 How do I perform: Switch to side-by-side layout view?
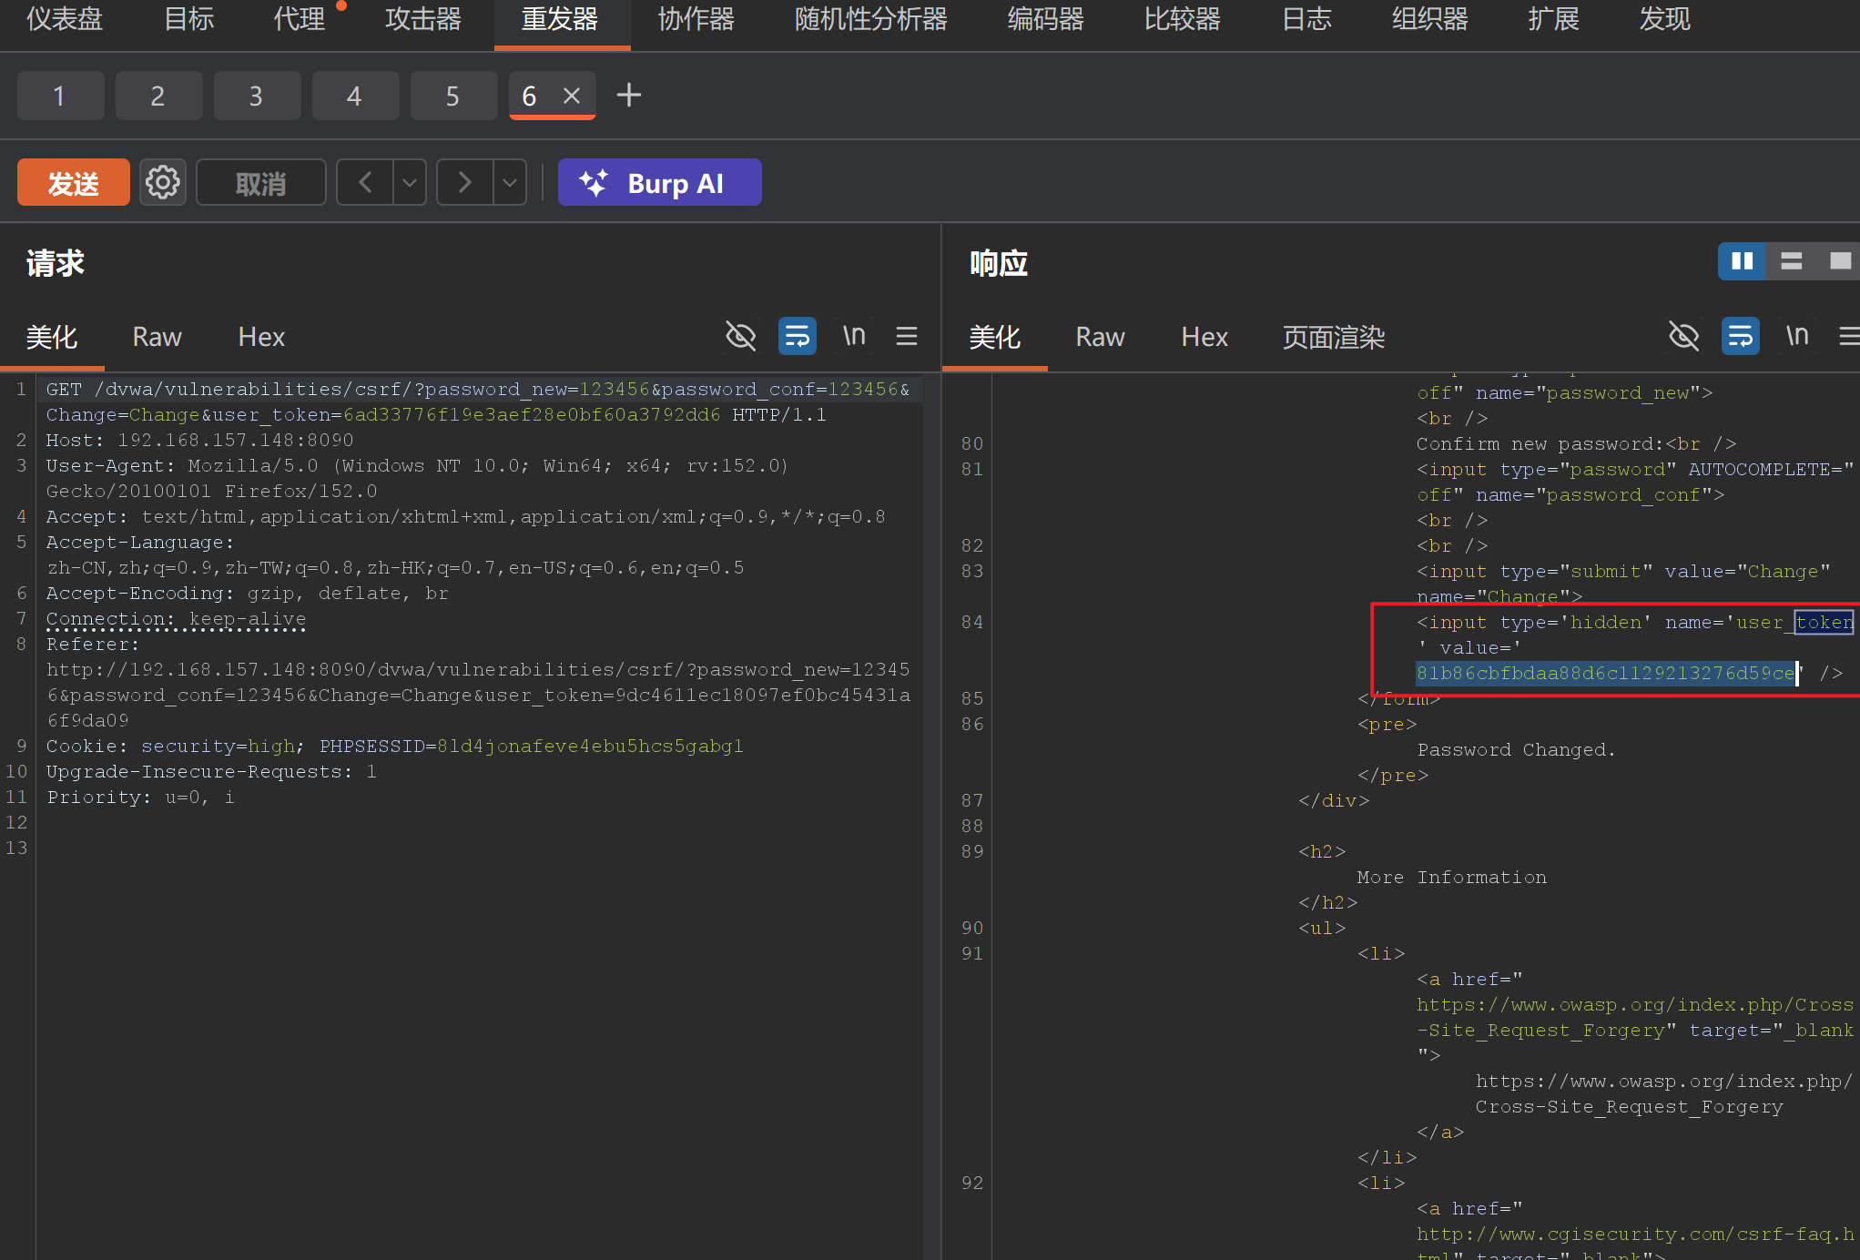point(1742,262)
